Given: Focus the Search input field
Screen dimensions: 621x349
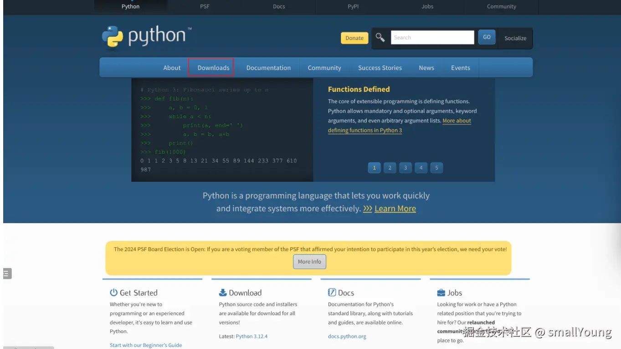Looking at the screenshot, I should pos(432,37).
